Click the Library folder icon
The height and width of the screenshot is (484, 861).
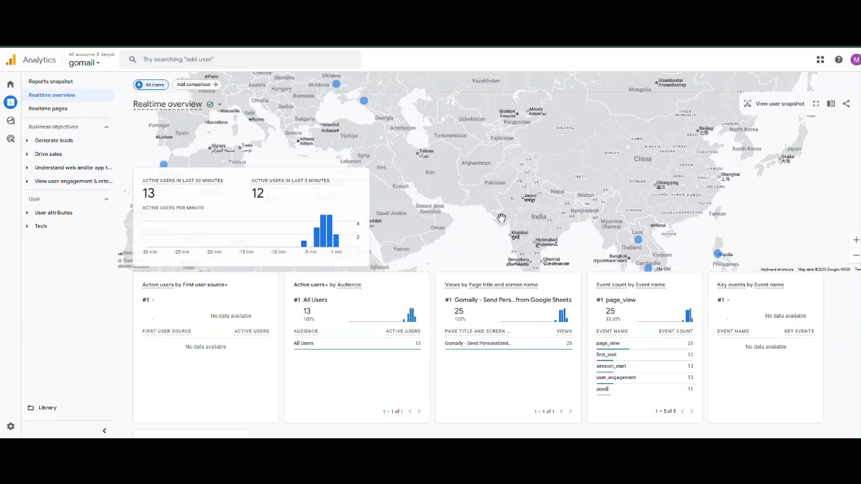coord(30,407)
